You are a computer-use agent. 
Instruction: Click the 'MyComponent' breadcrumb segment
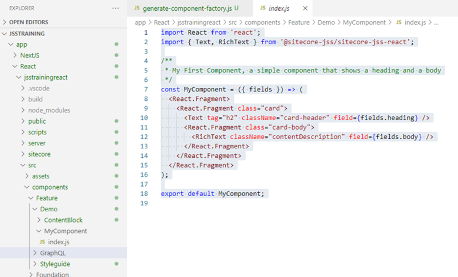364,23
